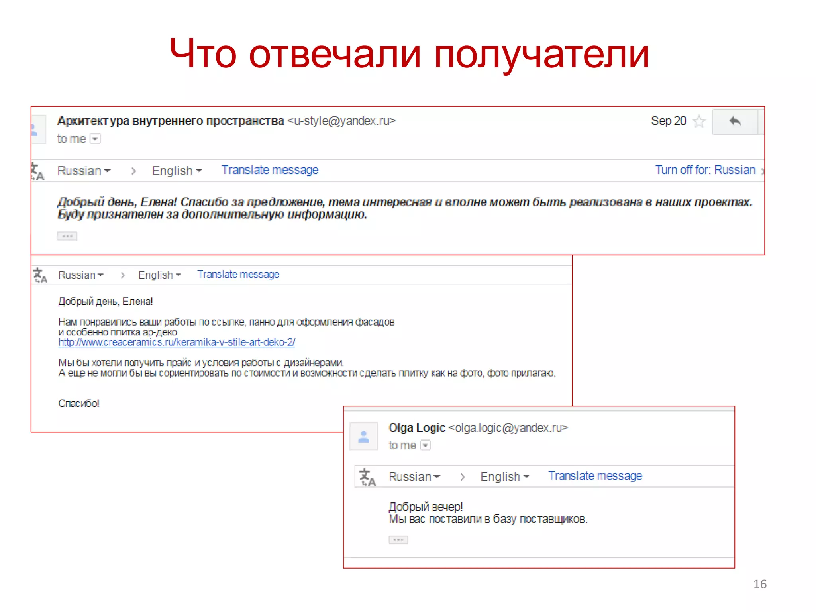Expand 'to me' details in the Olga Logic email
Image resolution: width=816 pixels, height=612 pixels.
point(426,445)
